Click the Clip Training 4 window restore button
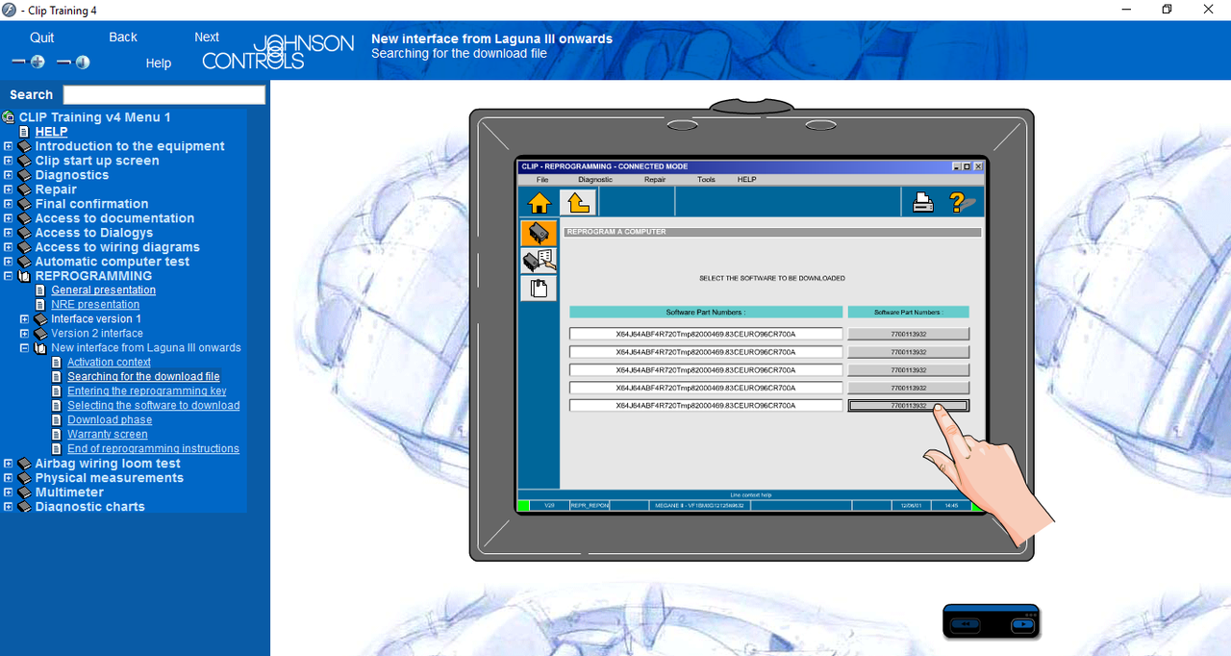Viewport: 1231px width, 656px height. 1167,10
